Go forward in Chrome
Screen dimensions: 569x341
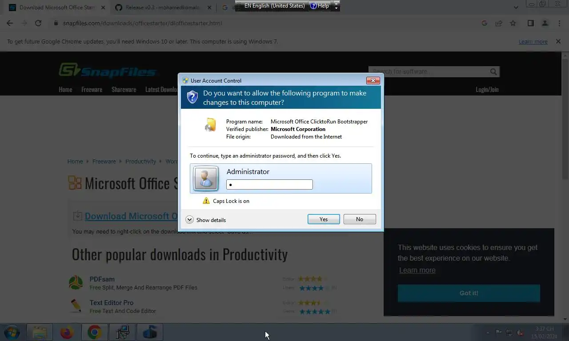(24, 23)
